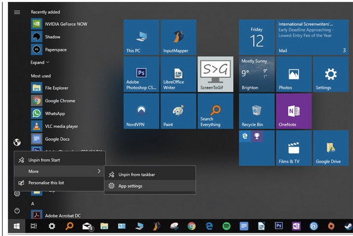Choose Personalise this list
The width and height of the screenshot is (353, 236).
pos(60,183)
